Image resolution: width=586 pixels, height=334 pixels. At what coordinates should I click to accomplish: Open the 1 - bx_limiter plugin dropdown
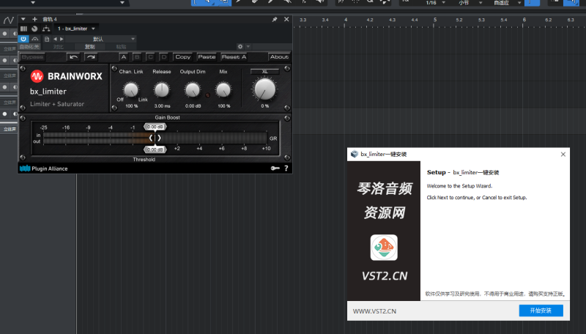click(x=77, y=29)
